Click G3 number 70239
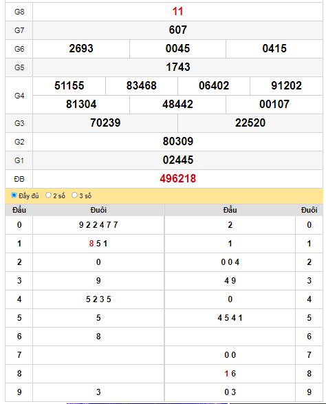The width and height of the screenshot is (326, 404). 105,123
